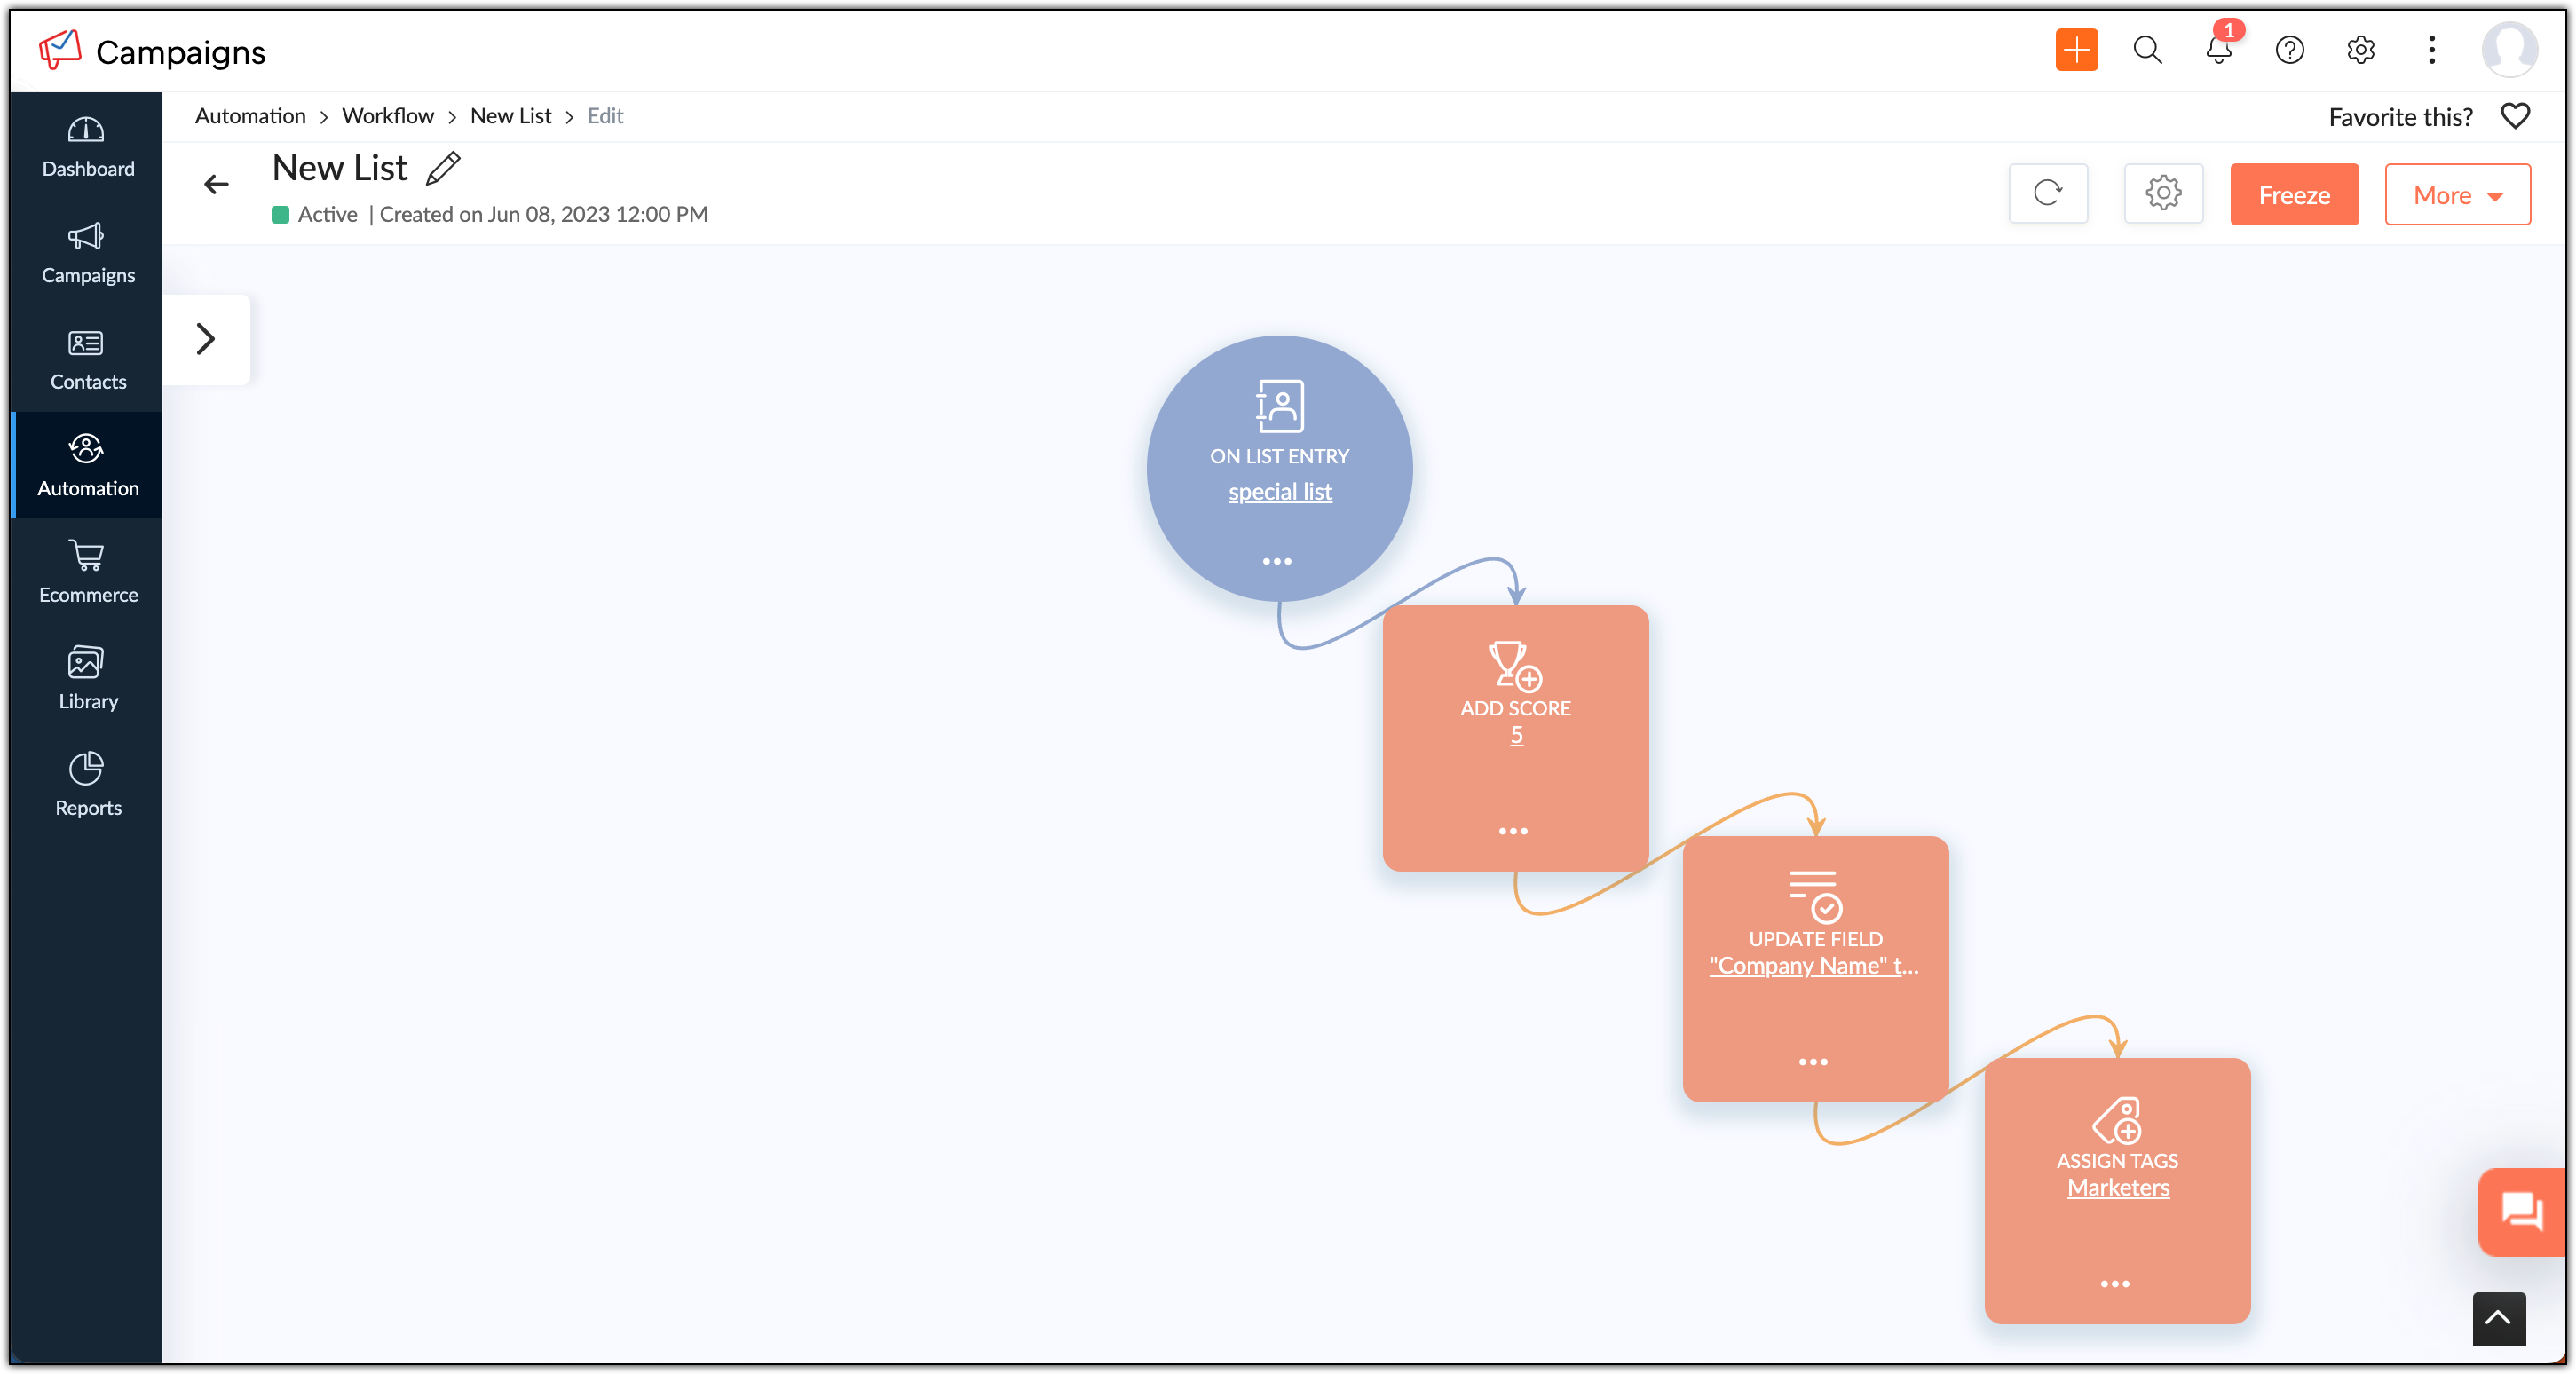Click the help question mark icon
Screen dimensions: 2576x1374
tap(2289, 50)
